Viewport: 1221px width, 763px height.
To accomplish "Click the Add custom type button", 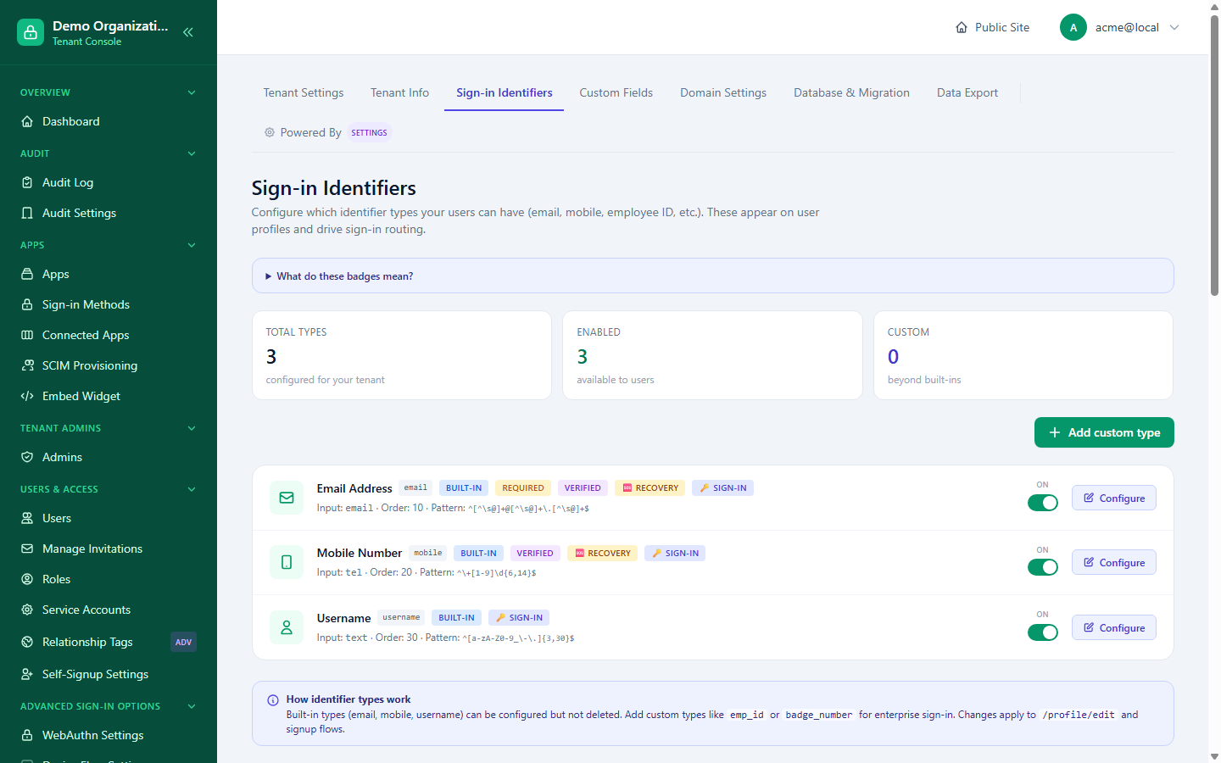I will 1104,432.
